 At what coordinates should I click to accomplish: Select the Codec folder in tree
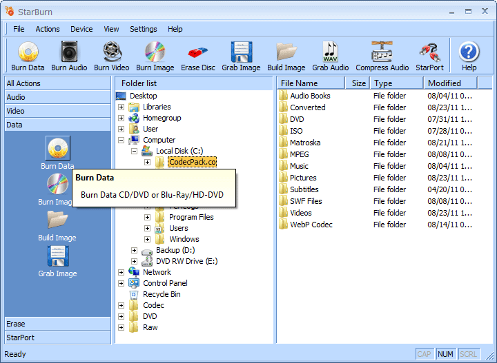pos(153,305)
